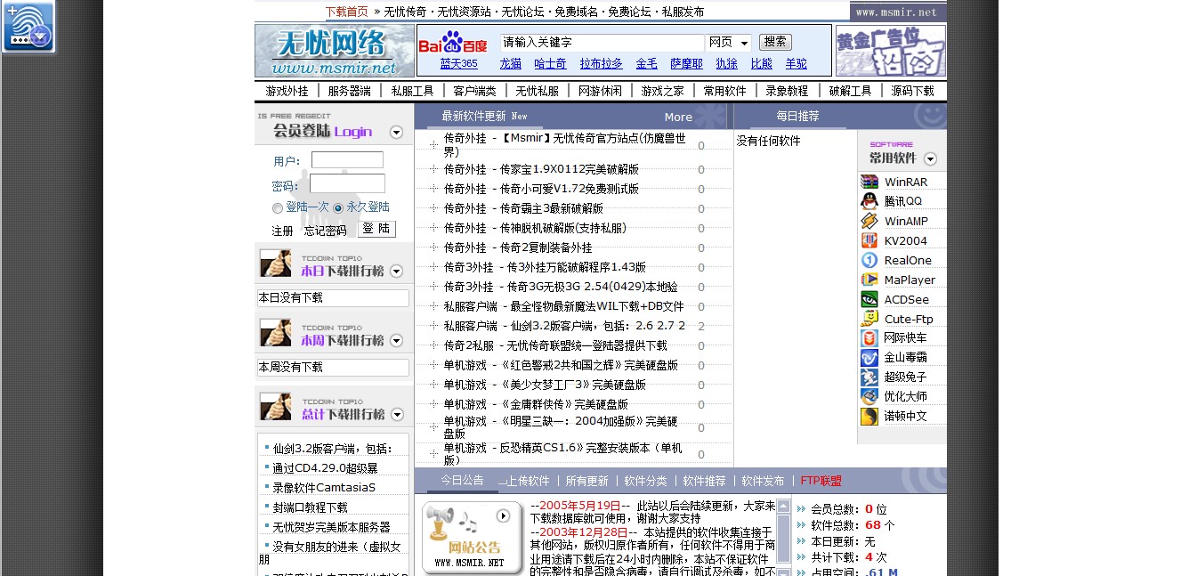Focus the 密码 password input field

[x=347, y=183]
